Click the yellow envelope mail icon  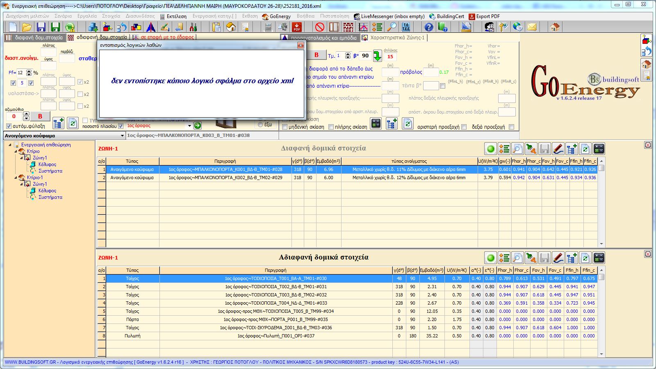pos(532,27)
